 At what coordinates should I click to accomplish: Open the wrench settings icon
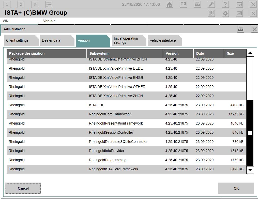211,4
